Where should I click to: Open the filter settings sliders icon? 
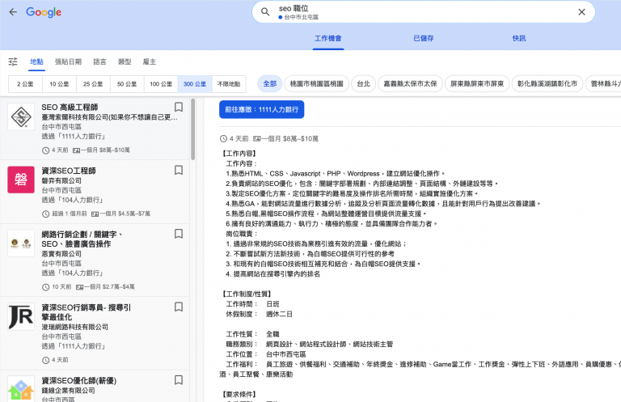(13, 61)
